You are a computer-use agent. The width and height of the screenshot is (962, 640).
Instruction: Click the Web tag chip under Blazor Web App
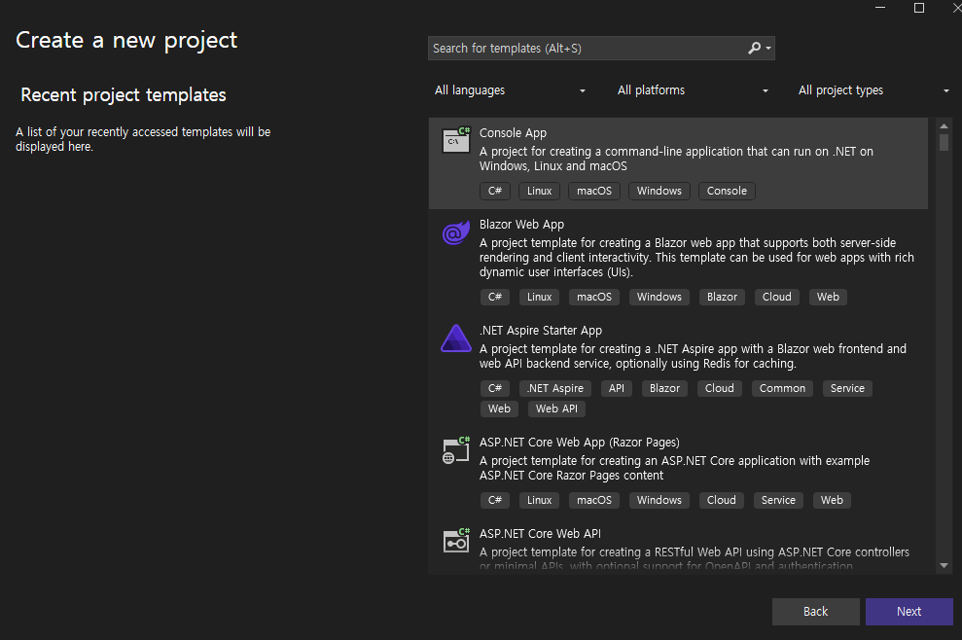(828, 297)
